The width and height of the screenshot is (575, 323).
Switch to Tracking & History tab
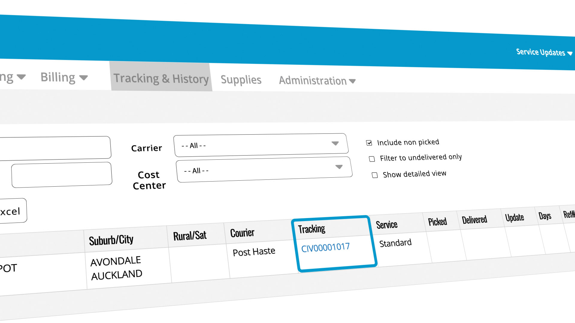(x=161, y=78)
